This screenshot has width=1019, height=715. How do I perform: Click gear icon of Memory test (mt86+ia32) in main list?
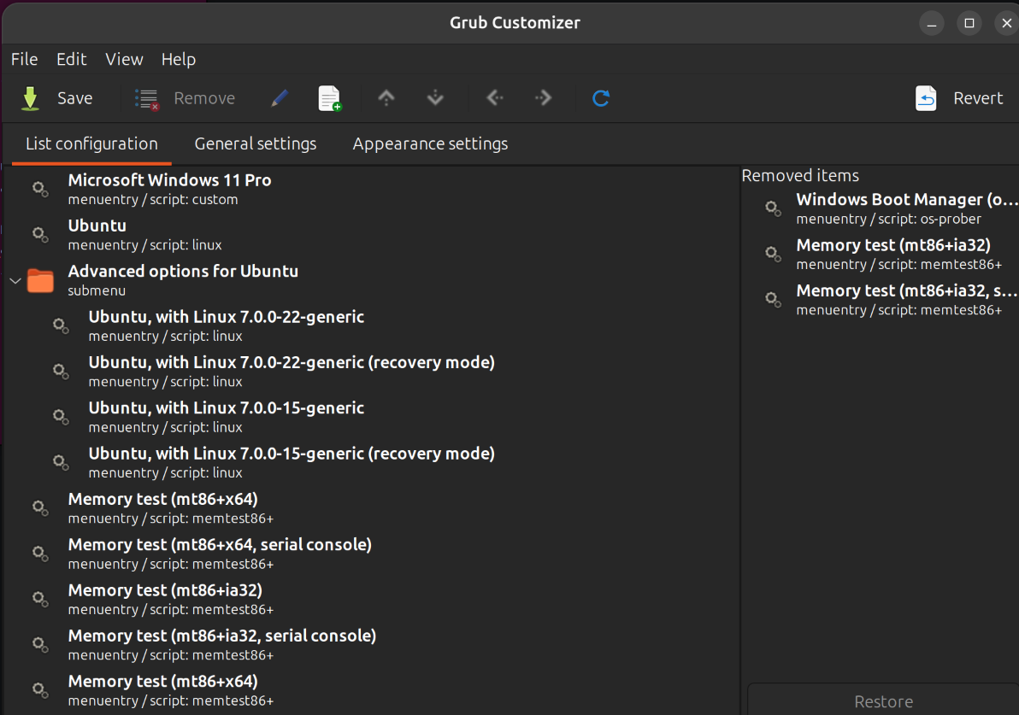40,599
